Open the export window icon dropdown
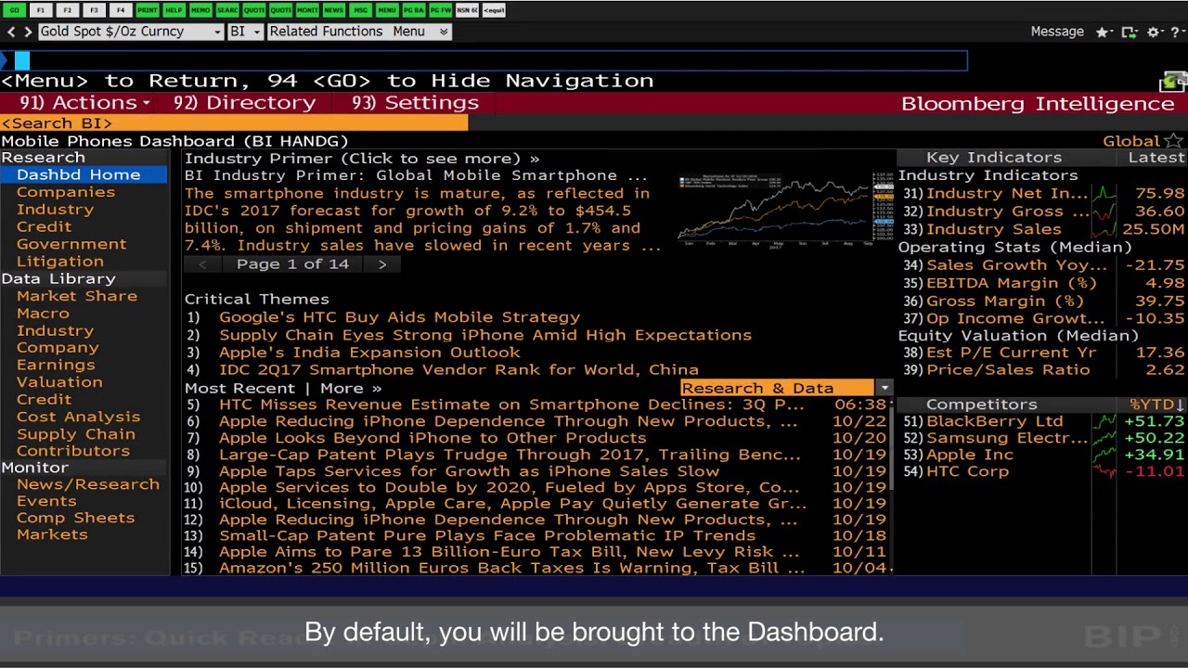Viewport: 1188px width, 668px height. point(1130,32)
